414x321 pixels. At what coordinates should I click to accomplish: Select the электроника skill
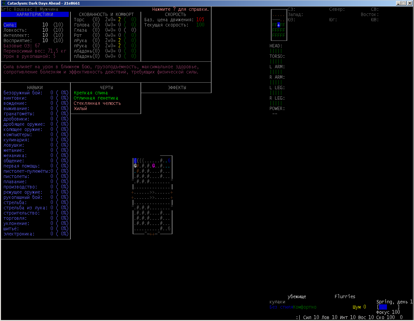(x=36, y=234)
